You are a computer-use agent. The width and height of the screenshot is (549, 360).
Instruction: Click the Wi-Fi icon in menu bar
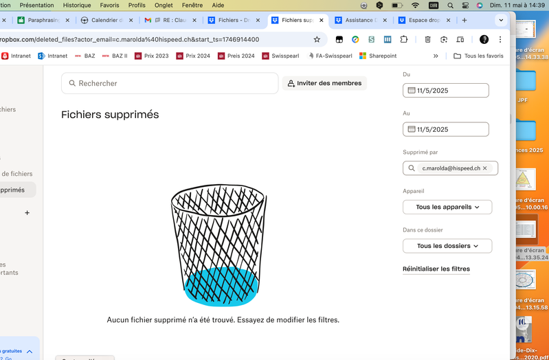[415, 5]
